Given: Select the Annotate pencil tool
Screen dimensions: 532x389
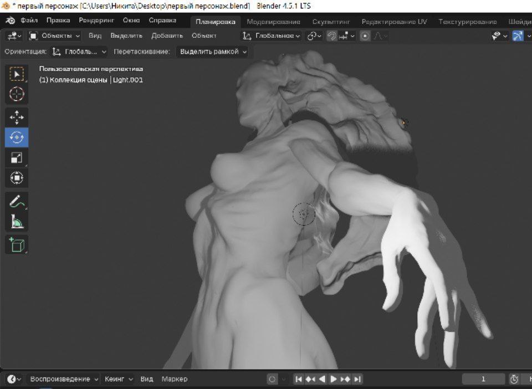Looking at the screenshot, I should [x=17, y=202].
